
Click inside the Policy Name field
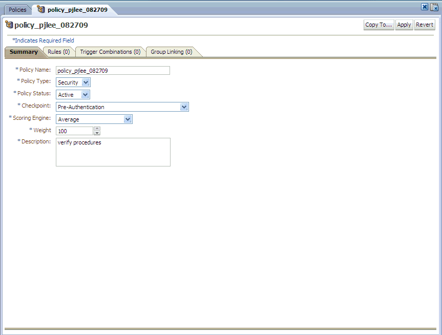[x=112, y=70]
